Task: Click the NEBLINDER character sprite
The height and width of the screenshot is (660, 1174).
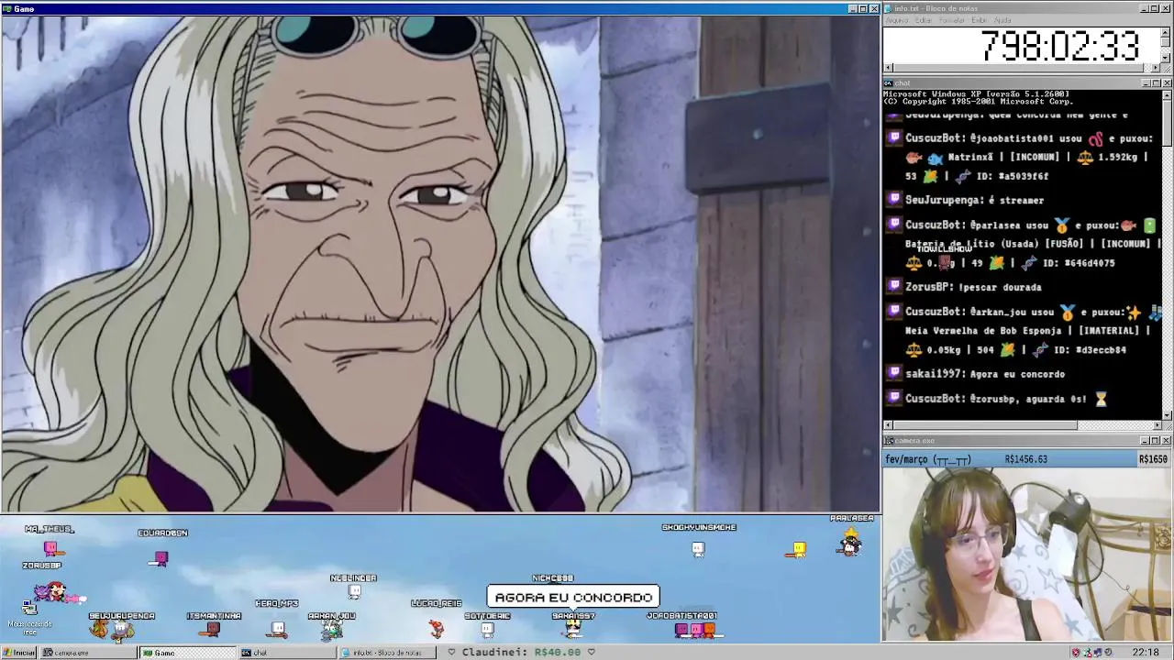Action: [355, 592]
